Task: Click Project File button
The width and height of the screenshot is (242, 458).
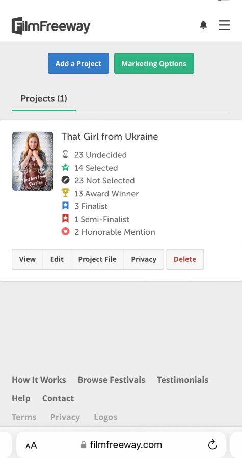Action: coord(97,259)
